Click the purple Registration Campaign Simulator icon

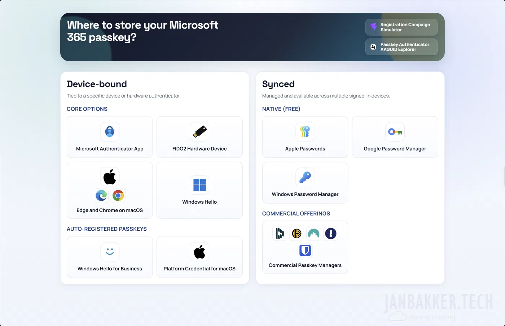(x=373, y=27)
